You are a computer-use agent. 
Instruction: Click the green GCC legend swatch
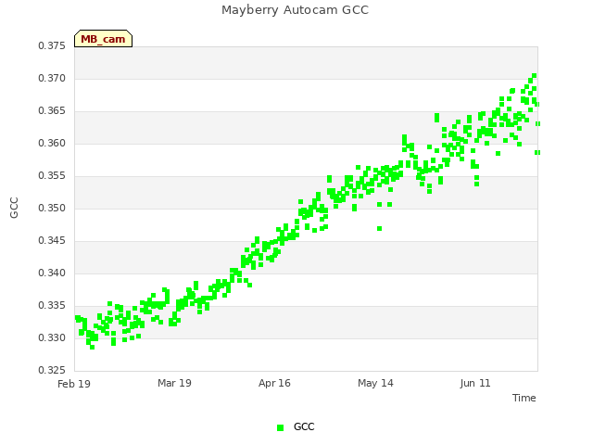tap(280, 427)
